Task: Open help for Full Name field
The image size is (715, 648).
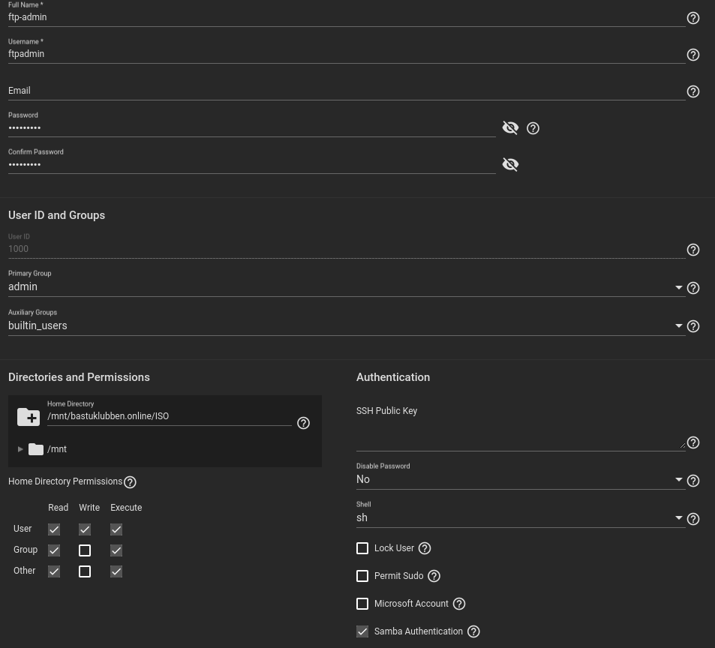Action: (x=692, y=18)
